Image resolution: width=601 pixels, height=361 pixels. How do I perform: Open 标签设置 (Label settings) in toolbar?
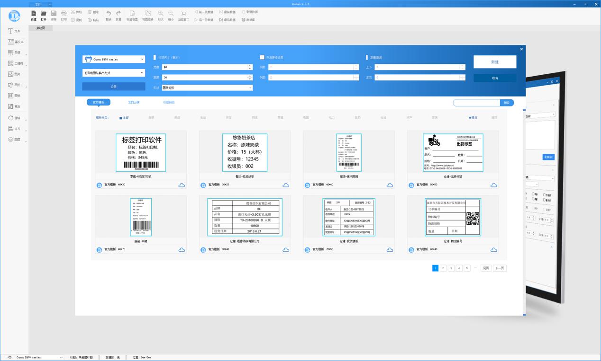(x=132, y=16)
